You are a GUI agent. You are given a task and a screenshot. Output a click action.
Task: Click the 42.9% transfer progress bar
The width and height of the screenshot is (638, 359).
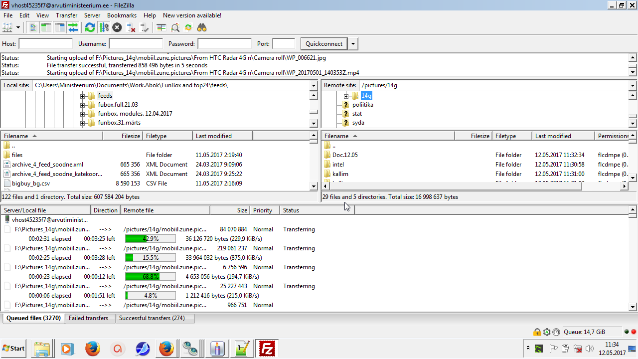coord(150,239)
